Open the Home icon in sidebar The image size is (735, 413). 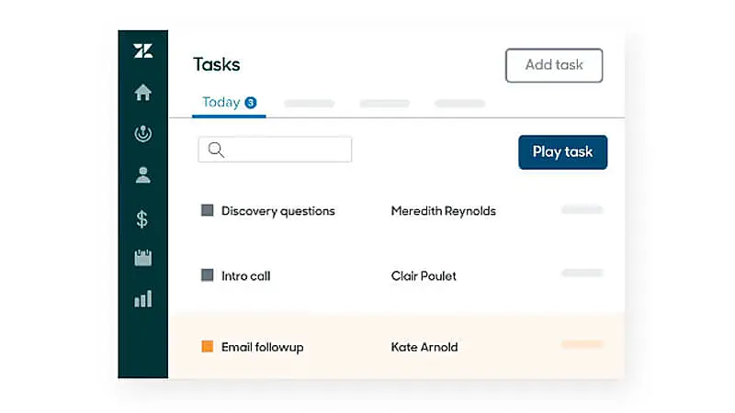tap(142, 93)
